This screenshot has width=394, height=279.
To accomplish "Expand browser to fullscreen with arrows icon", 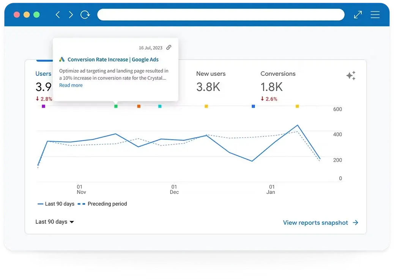I will [358, 14].
